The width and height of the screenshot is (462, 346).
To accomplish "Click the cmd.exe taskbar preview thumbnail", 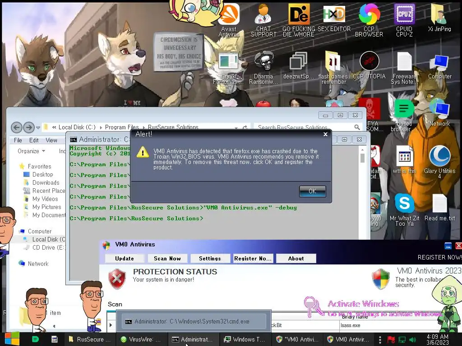I will [193, 321].
